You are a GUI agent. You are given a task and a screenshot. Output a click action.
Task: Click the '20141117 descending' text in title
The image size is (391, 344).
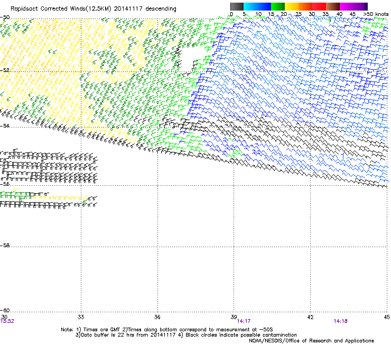[x=145, y=9]
